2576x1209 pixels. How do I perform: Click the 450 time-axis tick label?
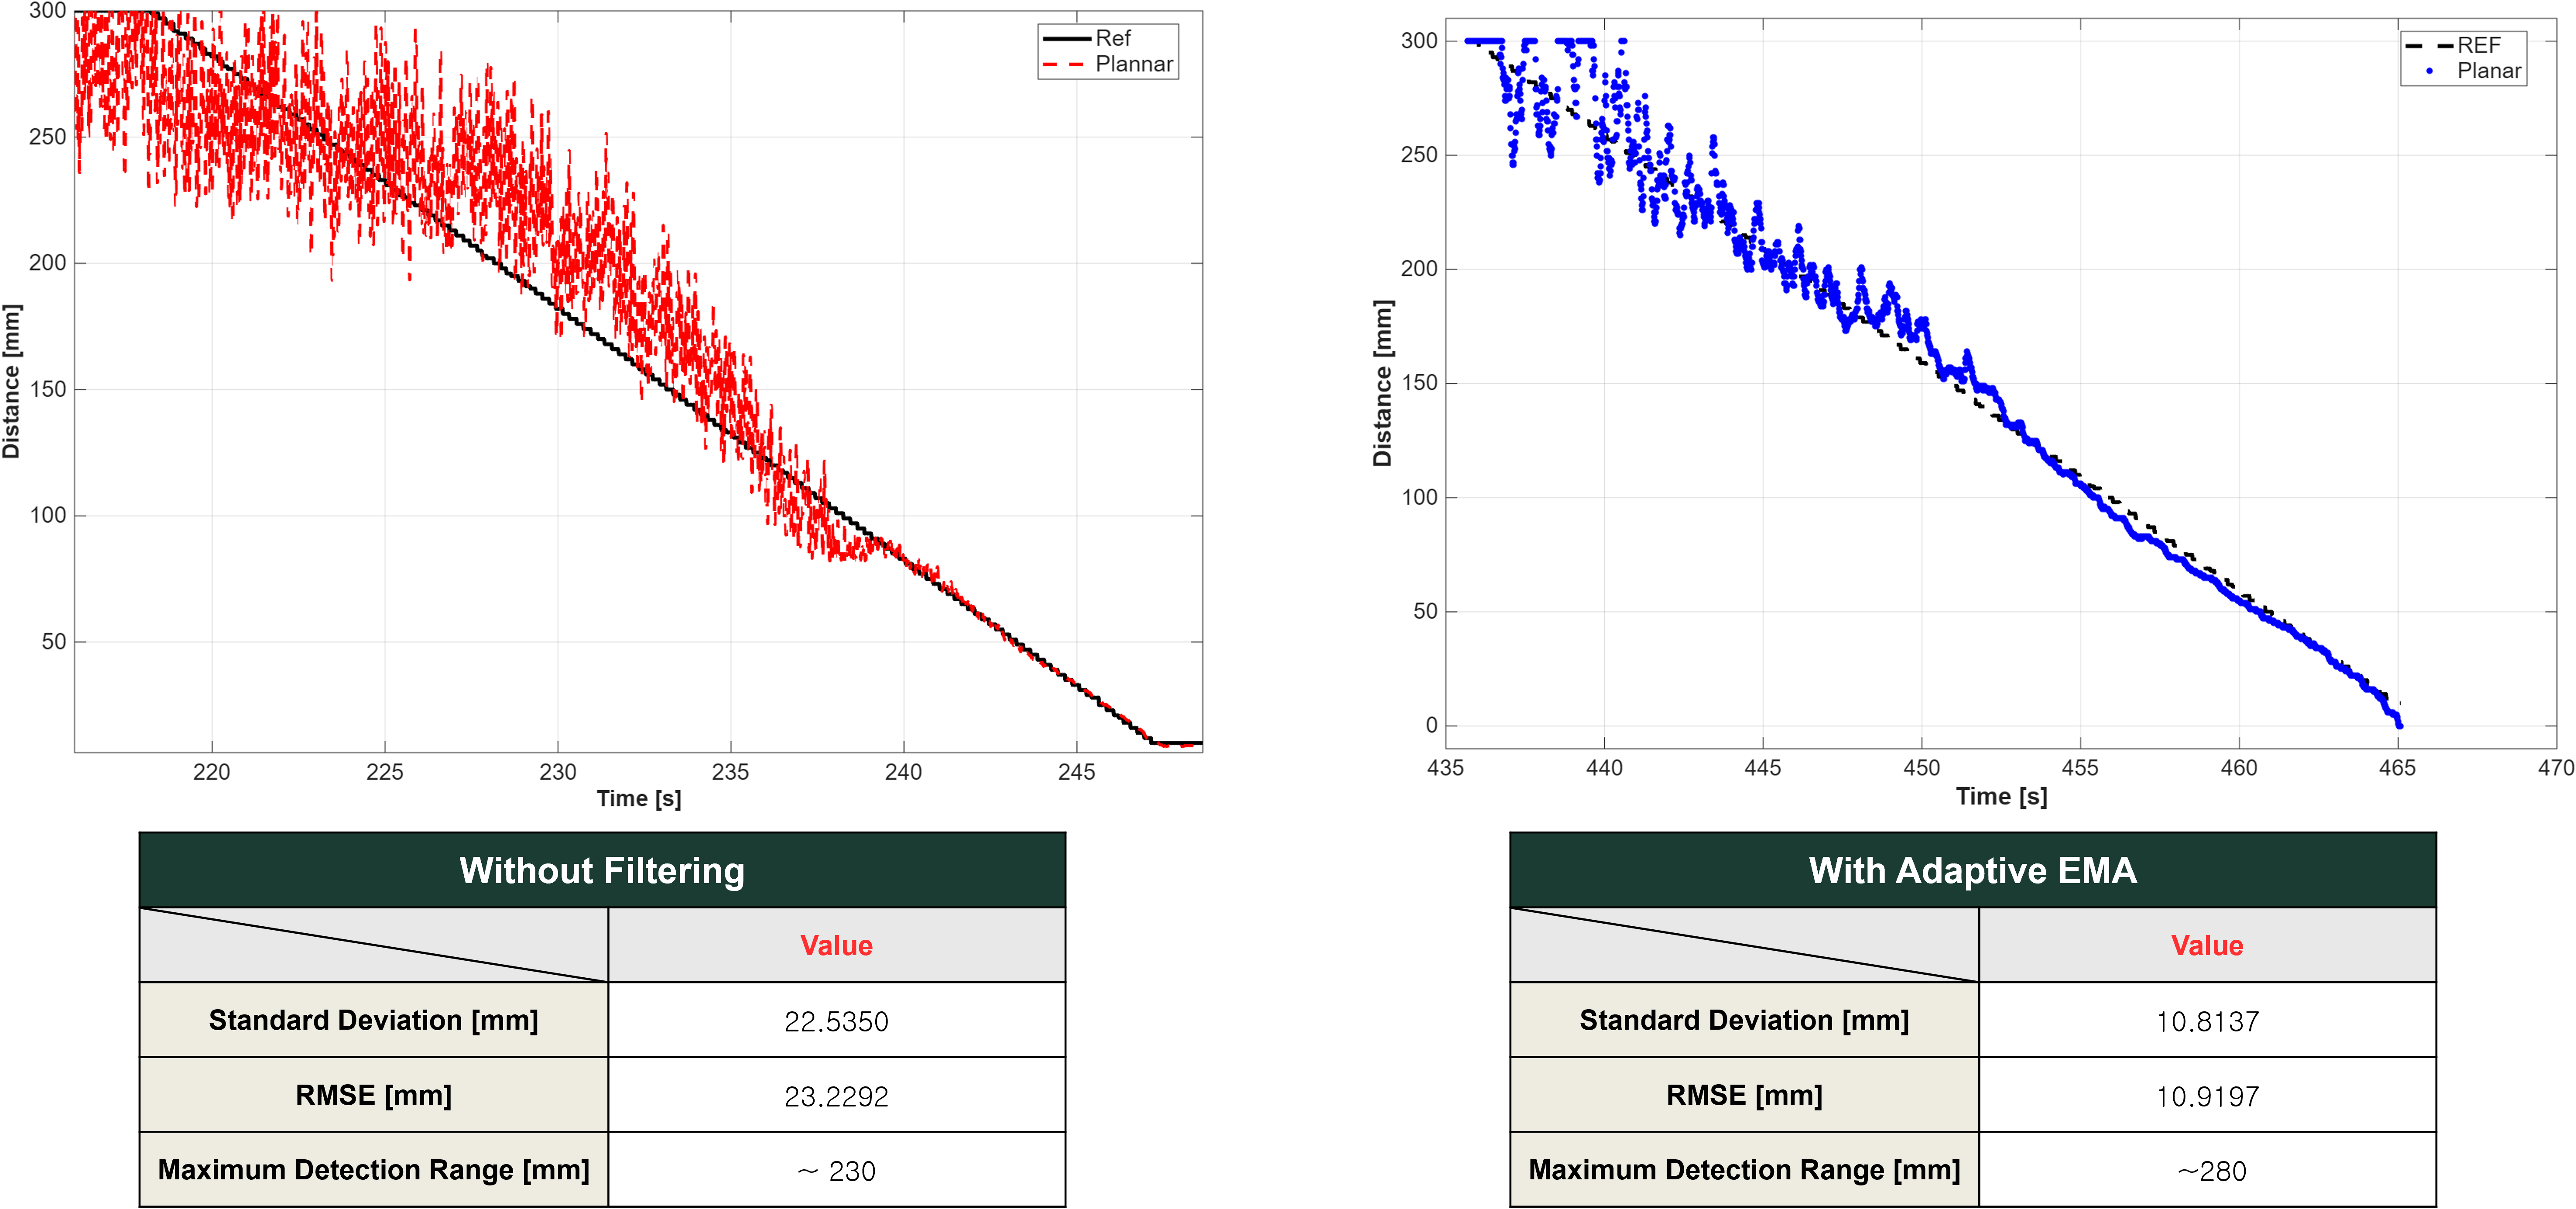1921,768
